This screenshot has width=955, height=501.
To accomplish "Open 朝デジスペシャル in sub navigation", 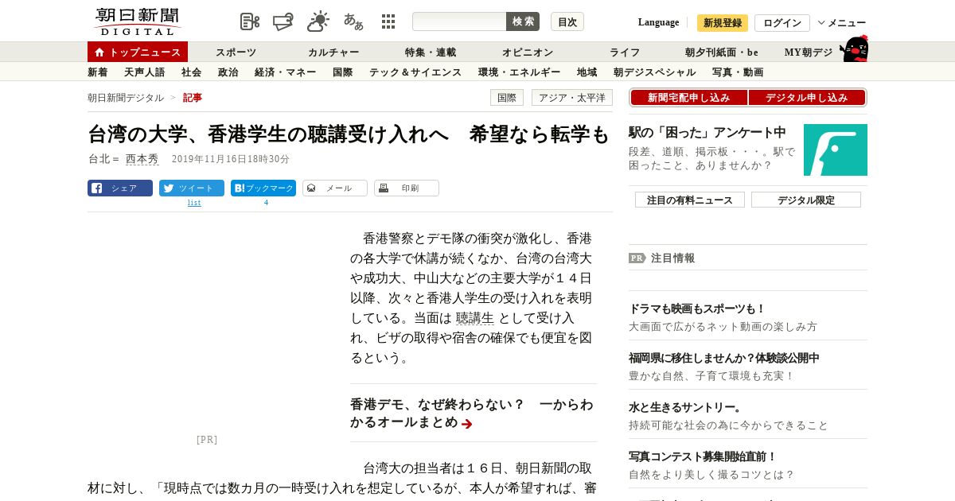I will coord(655,72).
